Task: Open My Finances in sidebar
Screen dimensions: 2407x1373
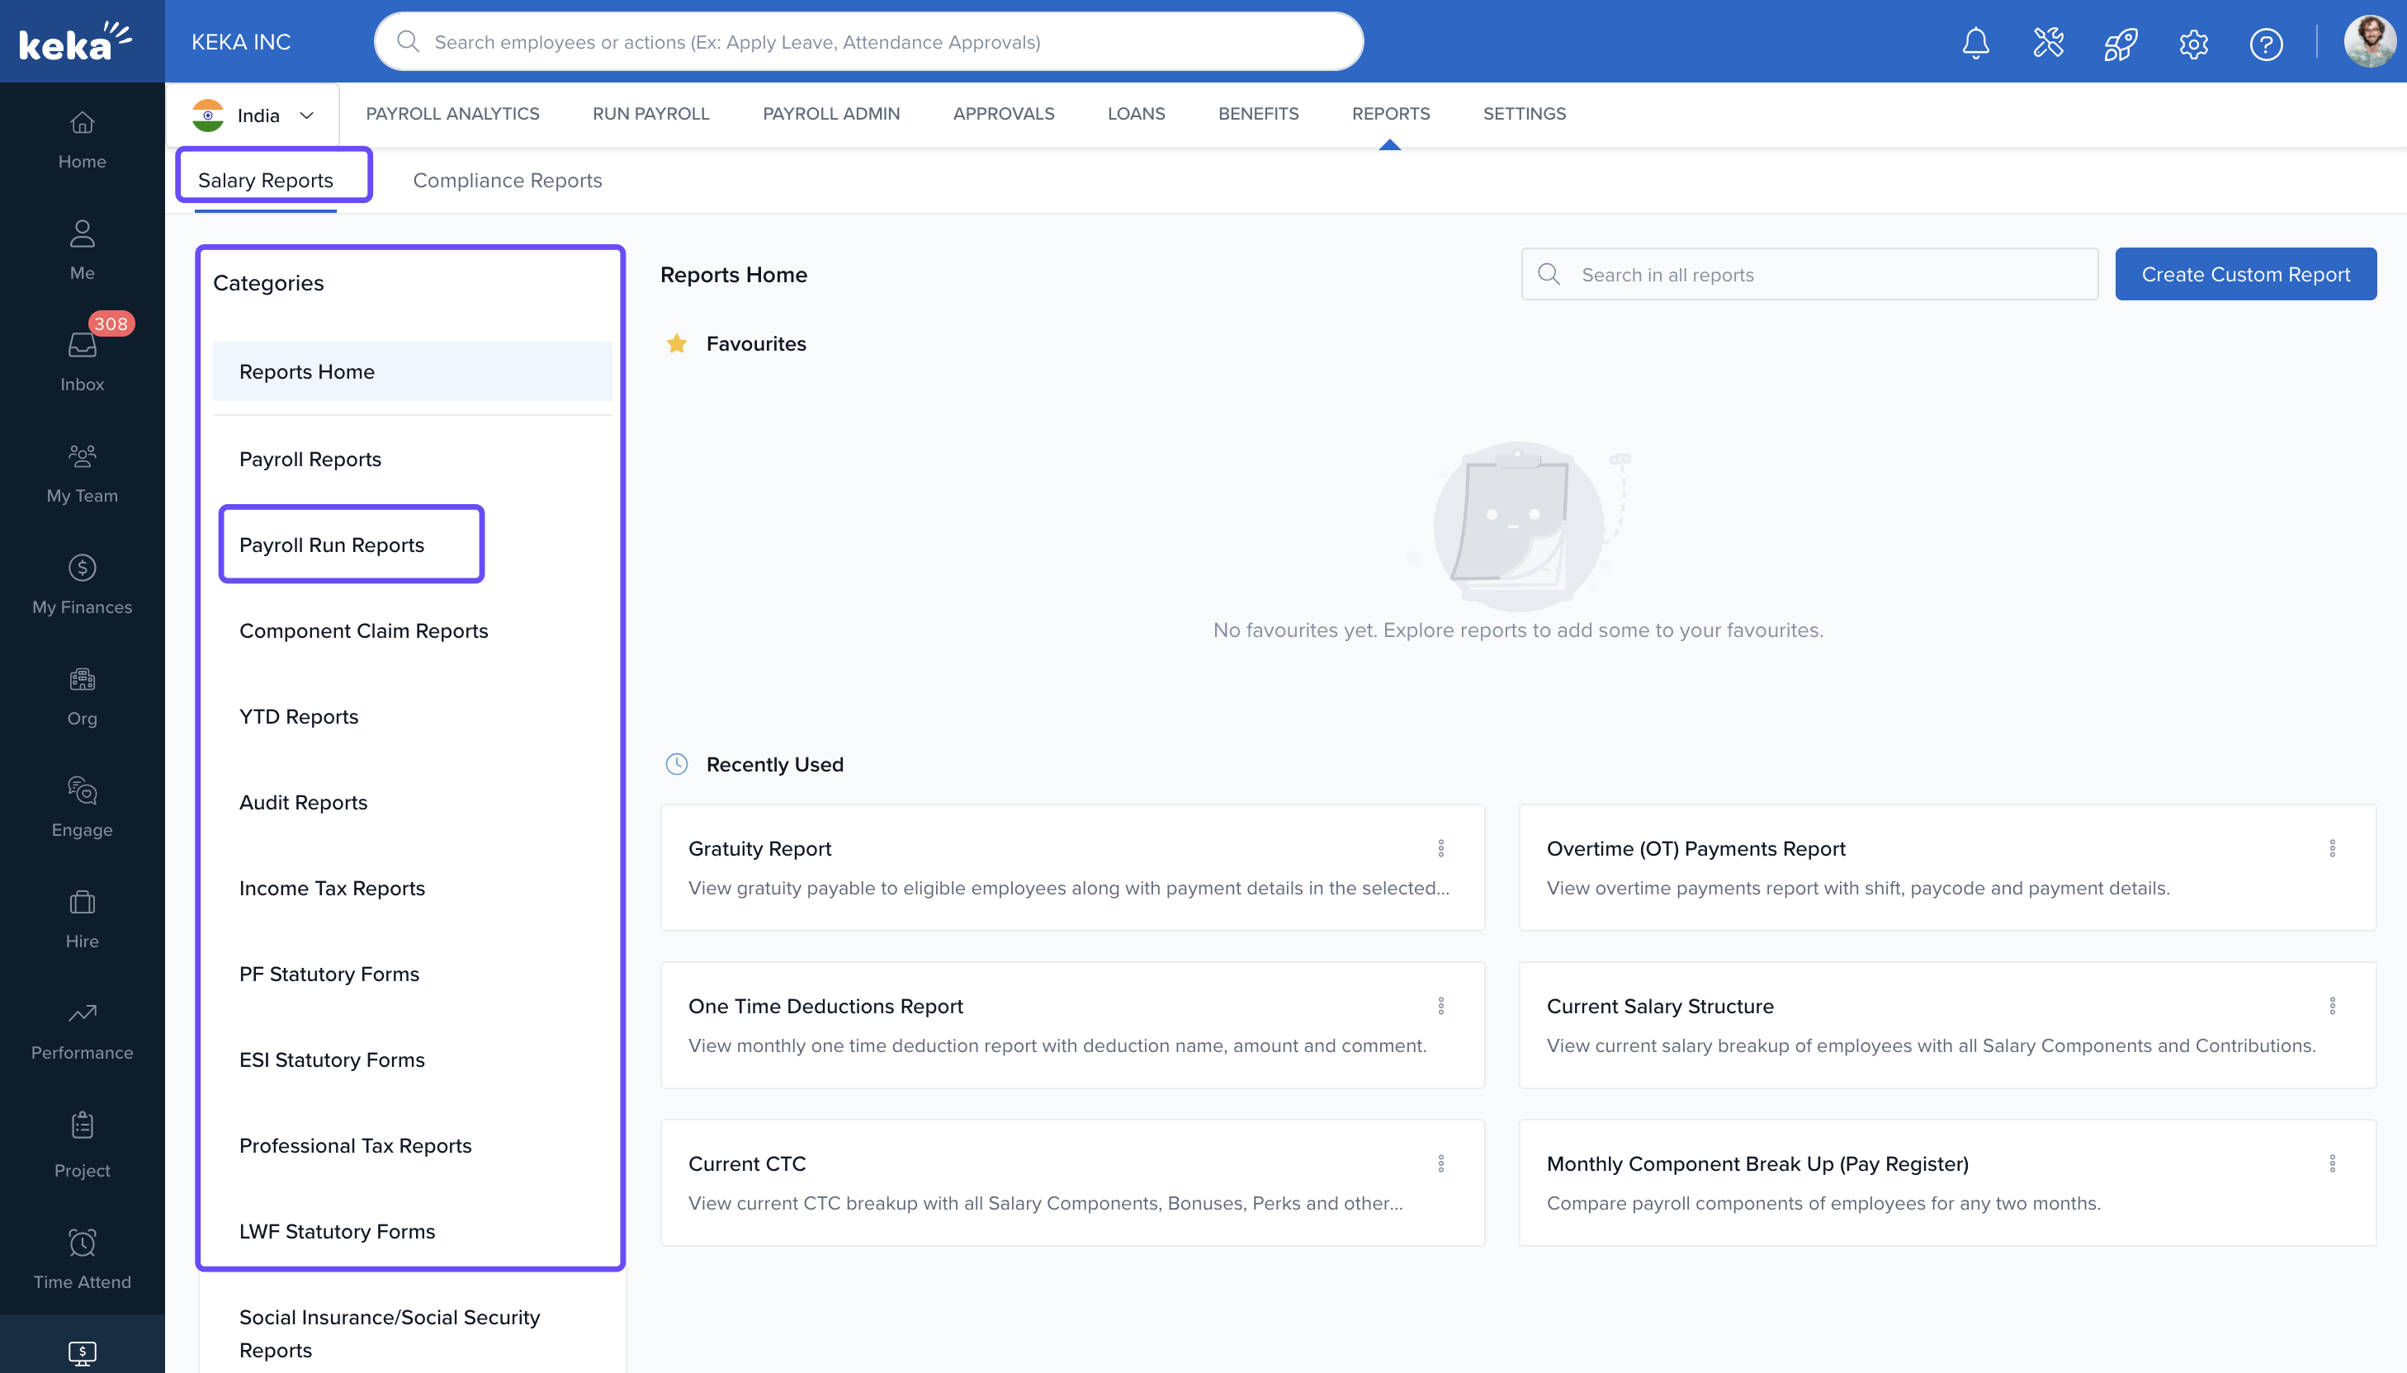Action: 82,583
